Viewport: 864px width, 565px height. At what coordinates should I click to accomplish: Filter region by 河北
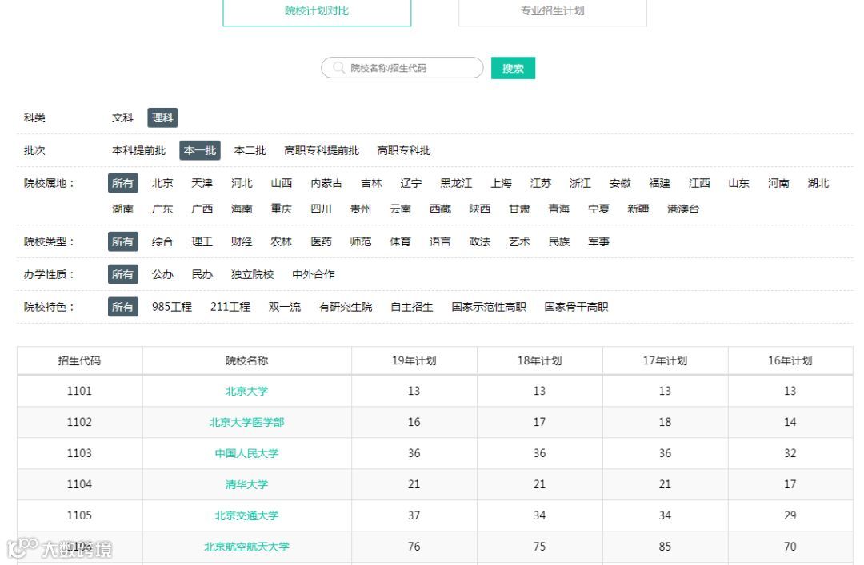click(242, 183)
